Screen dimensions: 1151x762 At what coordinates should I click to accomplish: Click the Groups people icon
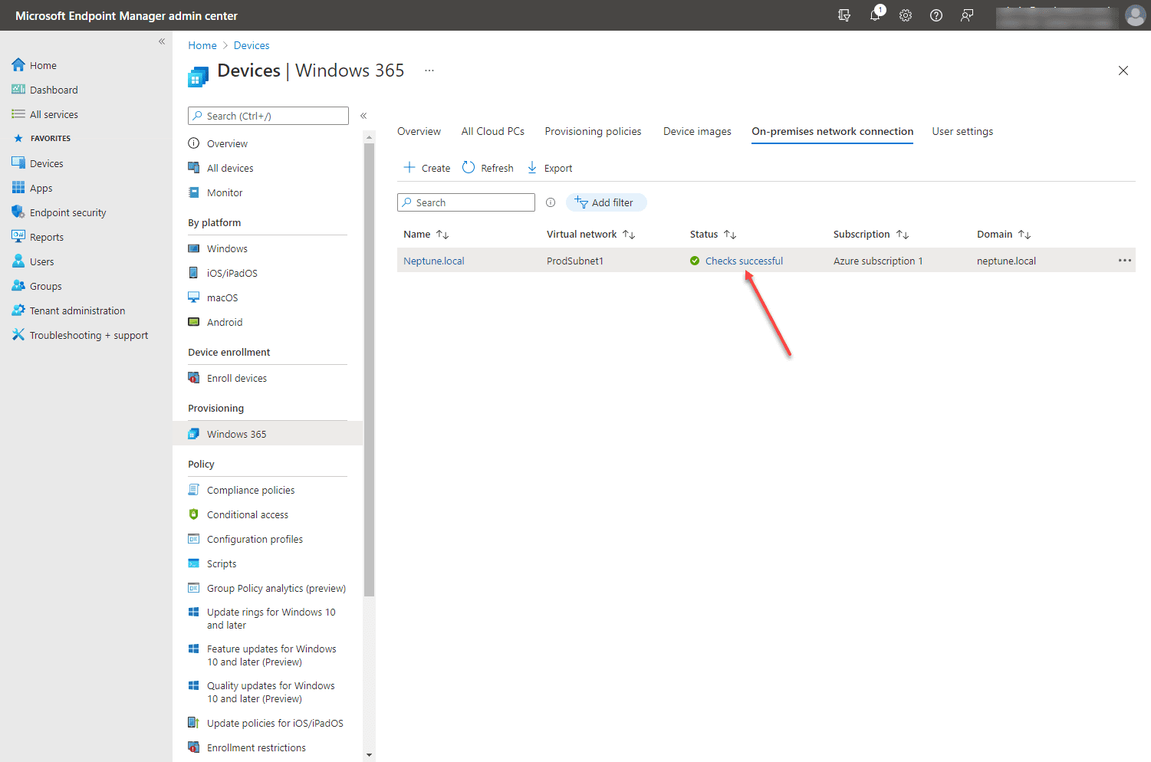click(x=18, y=286)
